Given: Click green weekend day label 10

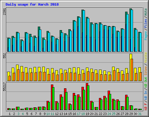Looking at the screenshot, I should 48,114.
